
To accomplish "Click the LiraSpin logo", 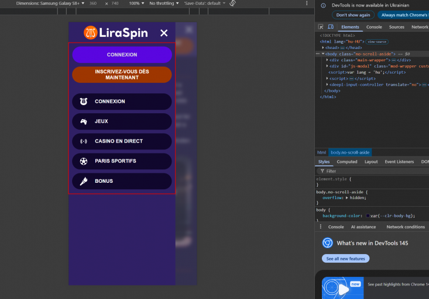I will click(x=116, y=33).
